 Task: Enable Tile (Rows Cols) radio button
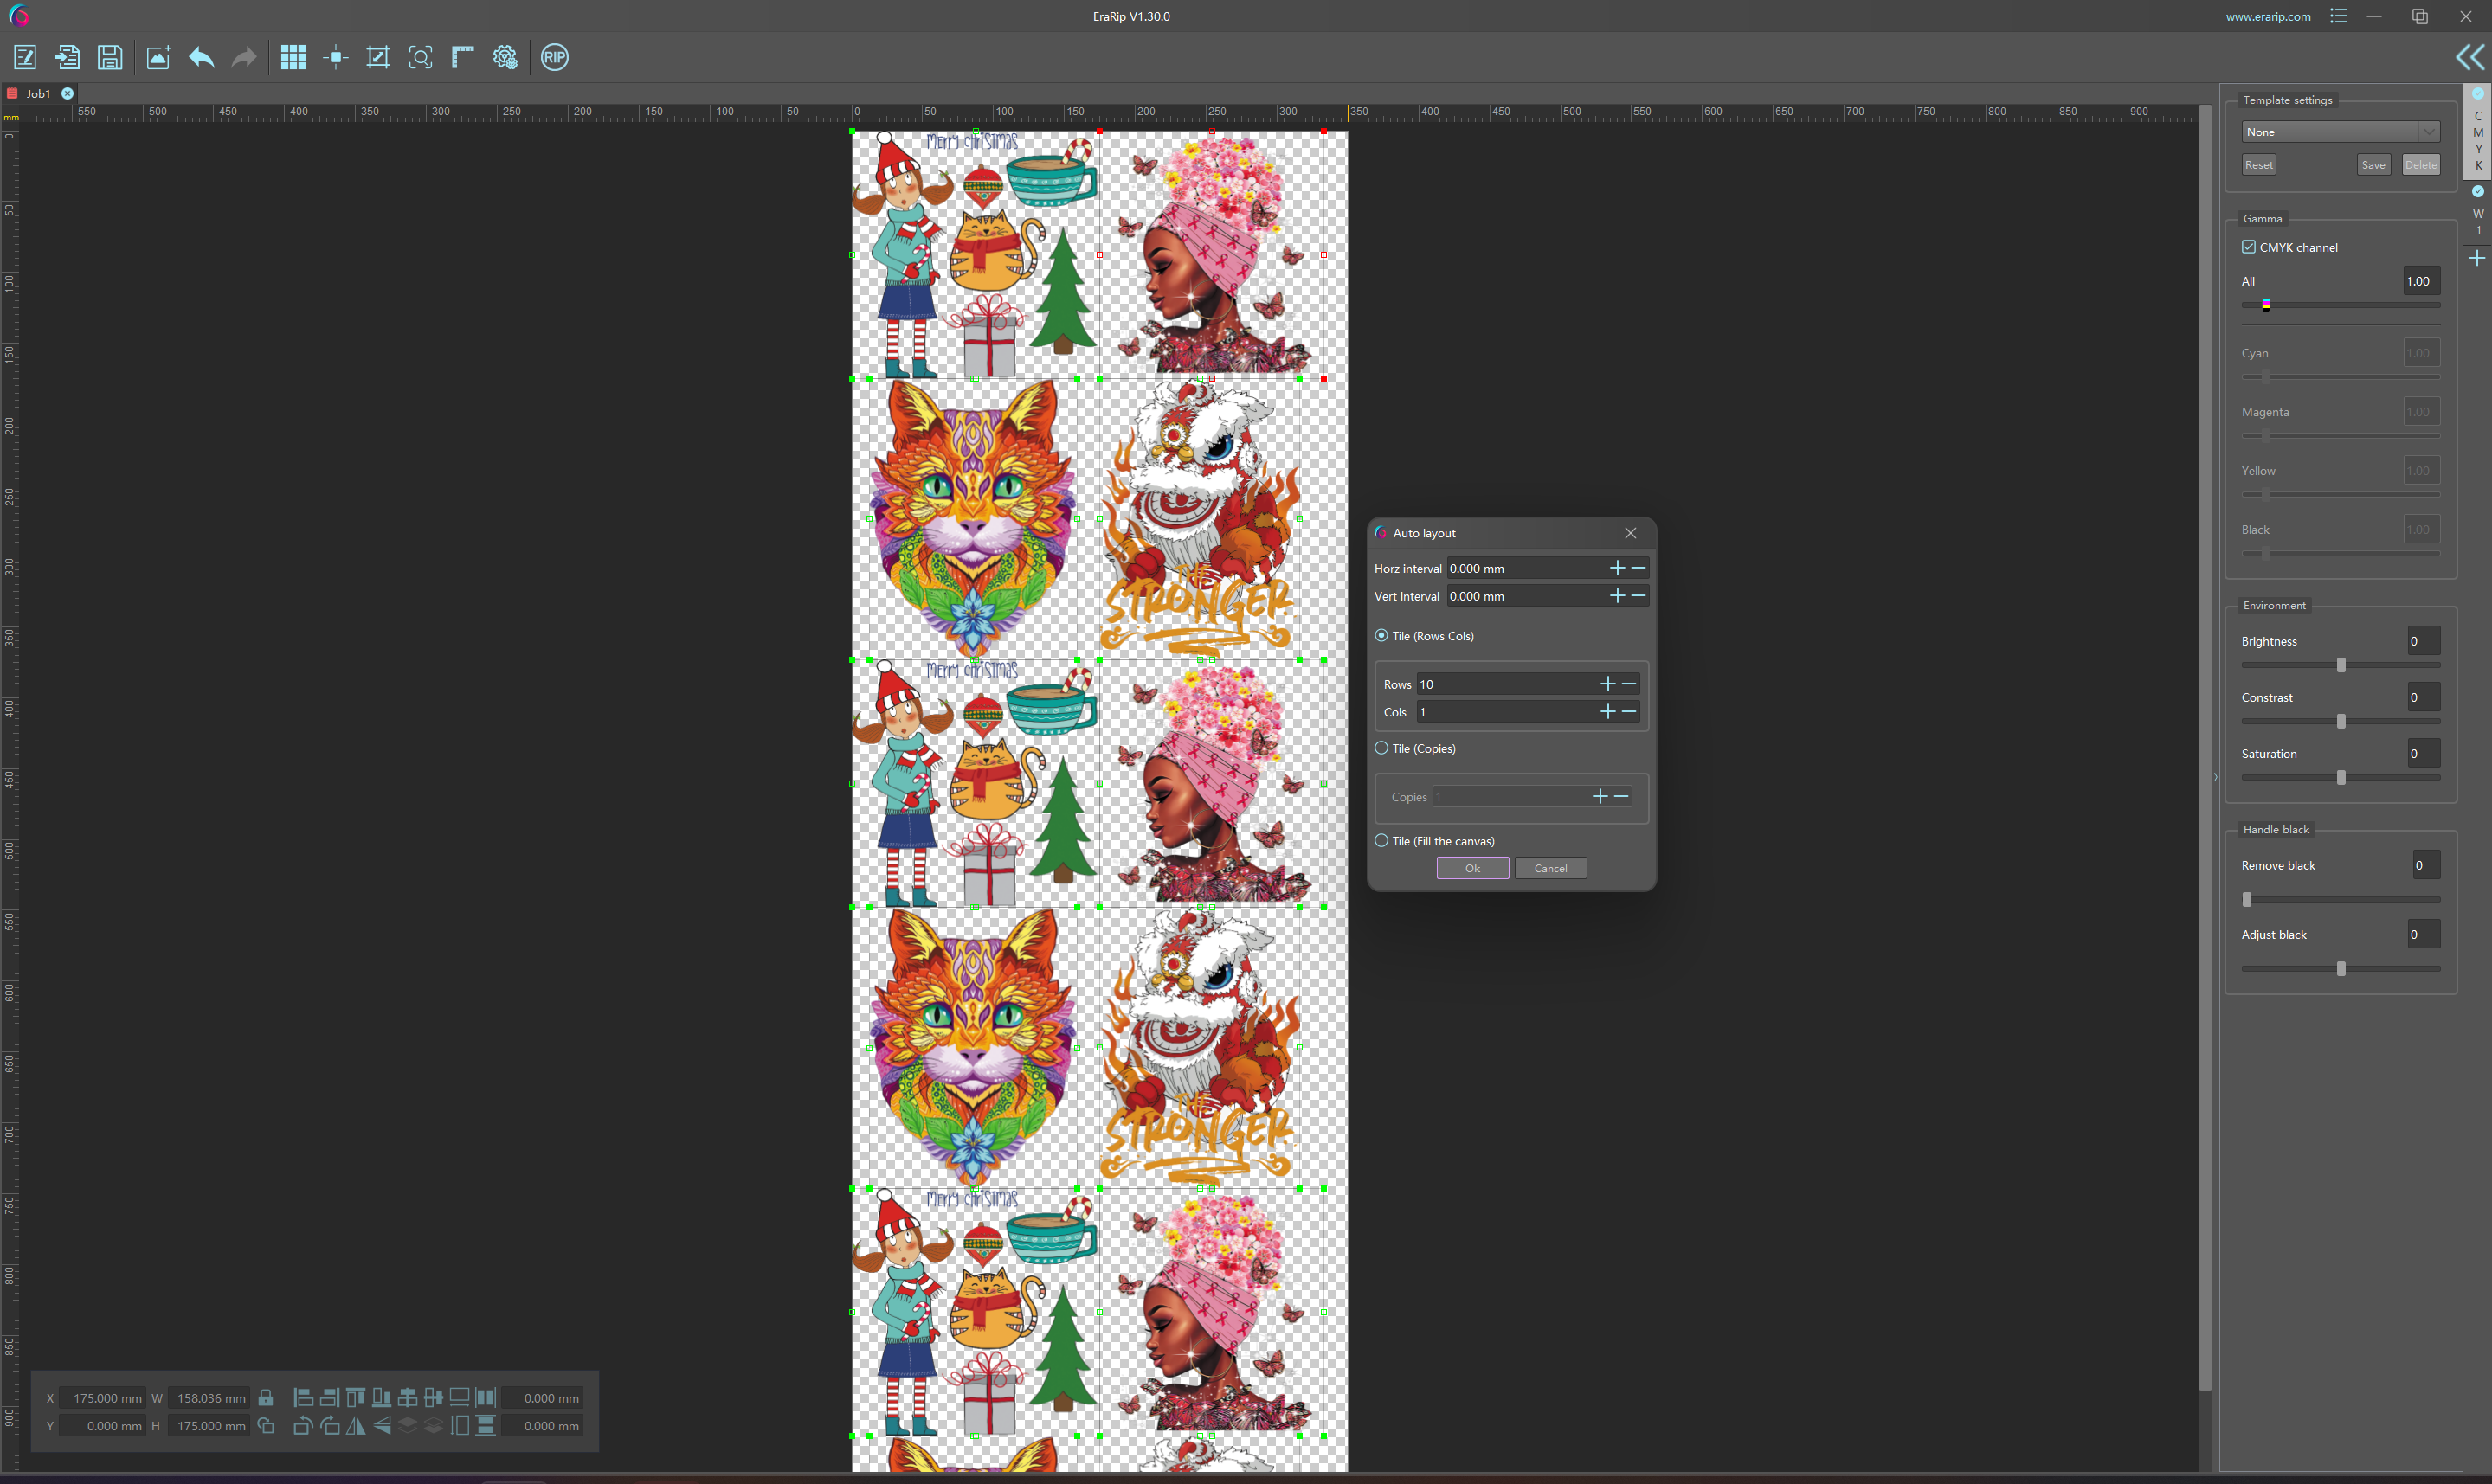coord(1384,634)
